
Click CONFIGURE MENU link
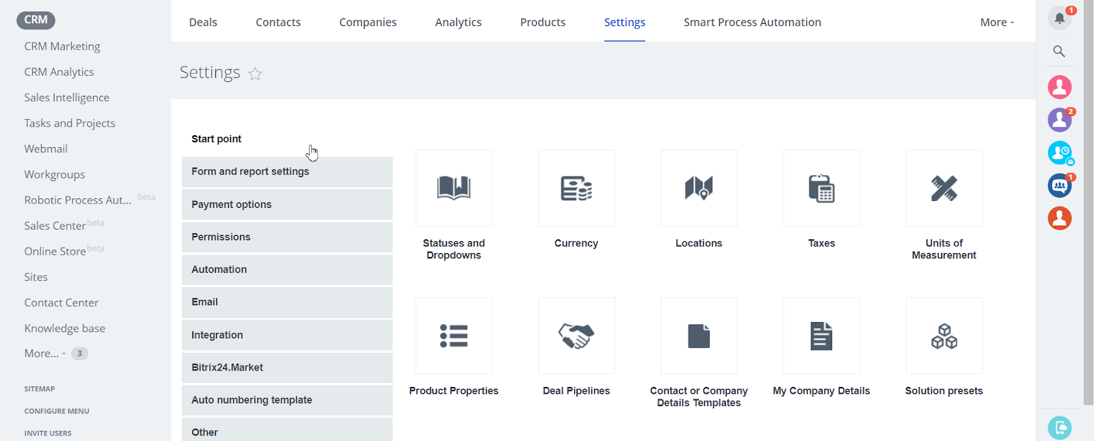point(57,411)
